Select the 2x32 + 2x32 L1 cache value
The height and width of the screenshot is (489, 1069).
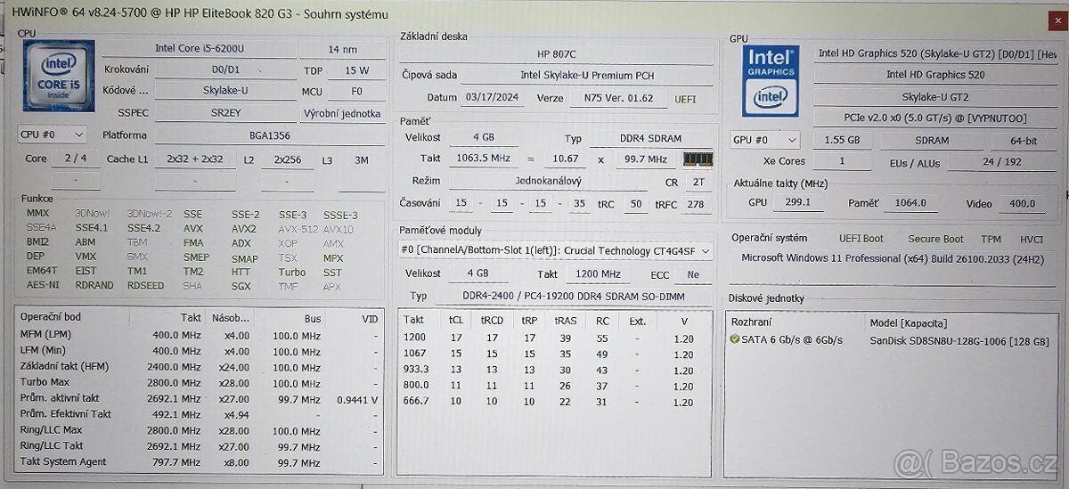click(195, 159)
